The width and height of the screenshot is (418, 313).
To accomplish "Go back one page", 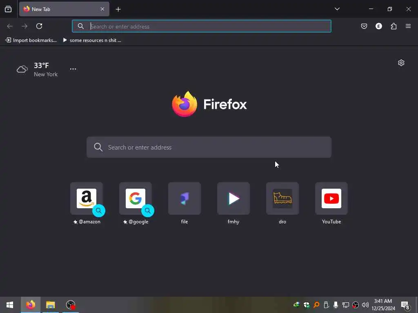I will pyautogui.click(x=10, y=26).
